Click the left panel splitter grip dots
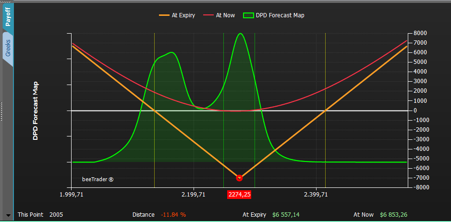 (x=1, y=111)
